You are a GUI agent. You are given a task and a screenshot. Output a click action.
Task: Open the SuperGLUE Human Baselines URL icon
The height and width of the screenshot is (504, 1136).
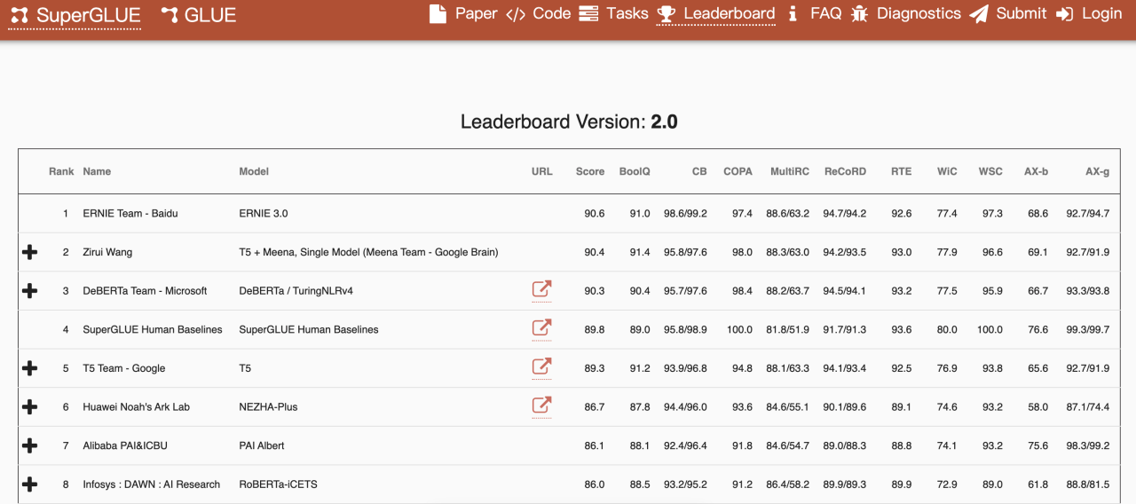541,328
